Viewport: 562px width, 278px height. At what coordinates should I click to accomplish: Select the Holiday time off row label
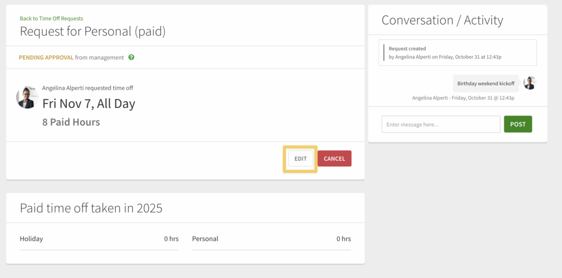click(x=31, y=239)
